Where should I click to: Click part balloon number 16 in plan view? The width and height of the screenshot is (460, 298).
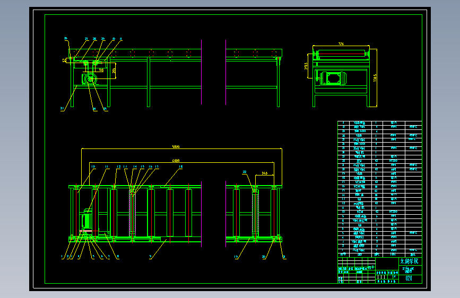click(151, 166)
